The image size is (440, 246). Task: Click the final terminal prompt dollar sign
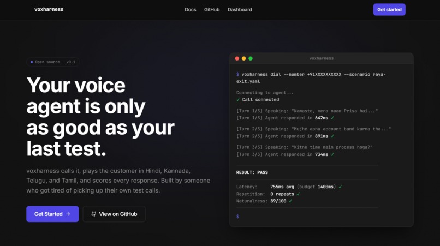[237, 217]
